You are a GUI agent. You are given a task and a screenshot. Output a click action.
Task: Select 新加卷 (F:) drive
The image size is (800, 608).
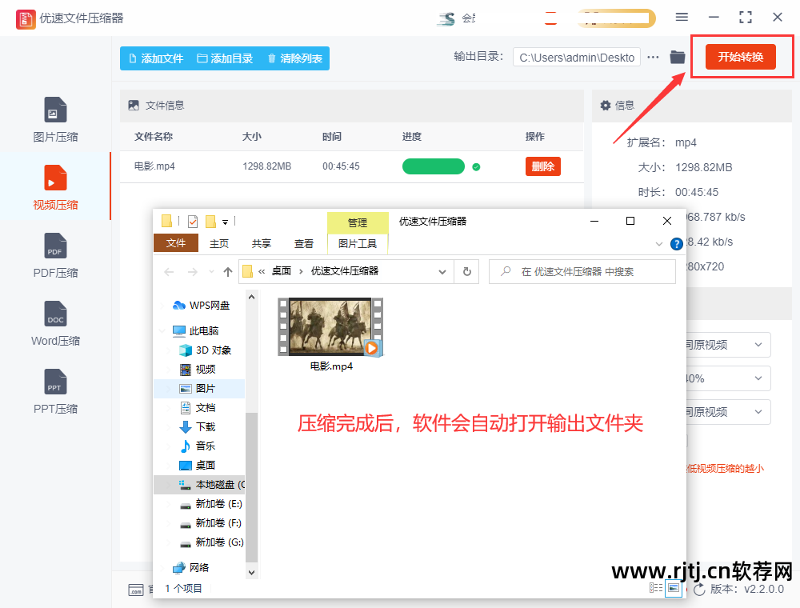pos(211,523)
